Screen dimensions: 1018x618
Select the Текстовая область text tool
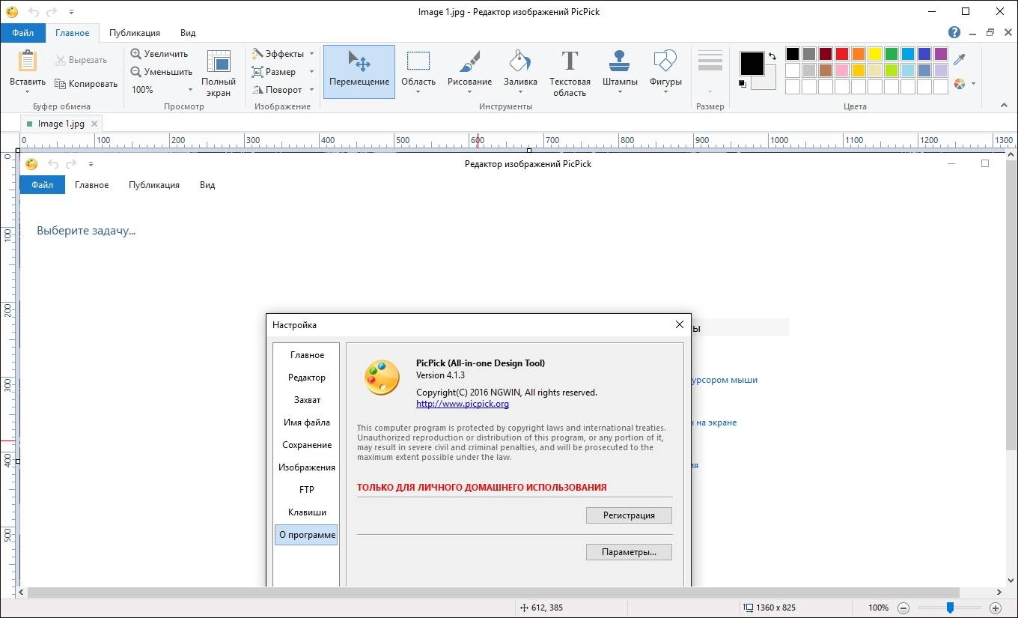point(570,73)
